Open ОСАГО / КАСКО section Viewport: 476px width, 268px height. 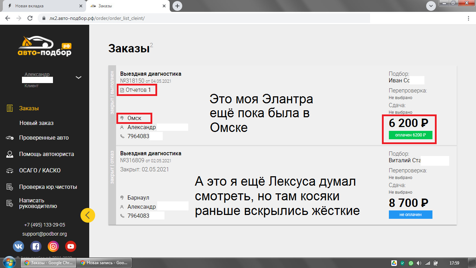[x=40, y=170]
